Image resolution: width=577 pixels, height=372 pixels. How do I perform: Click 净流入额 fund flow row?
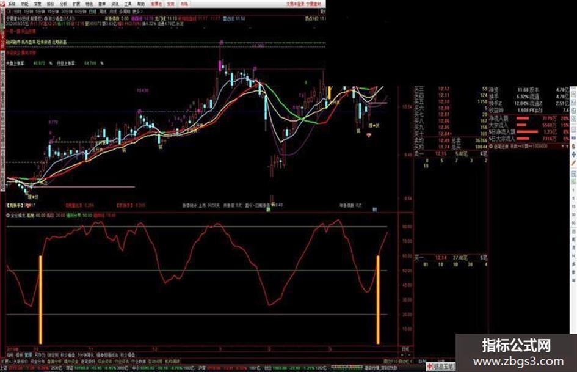pyautogui.click(x=528, y=119)
